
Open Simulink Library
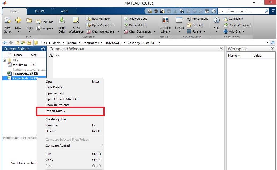coord(165,25)
